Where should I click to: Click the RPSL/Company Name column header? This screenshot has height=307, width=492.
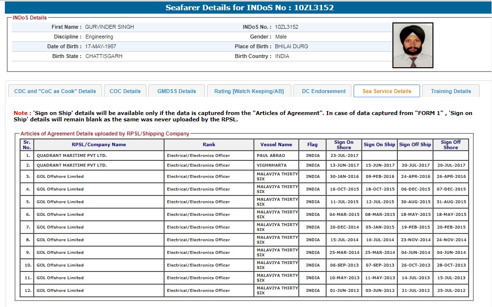tap(99, 145)
